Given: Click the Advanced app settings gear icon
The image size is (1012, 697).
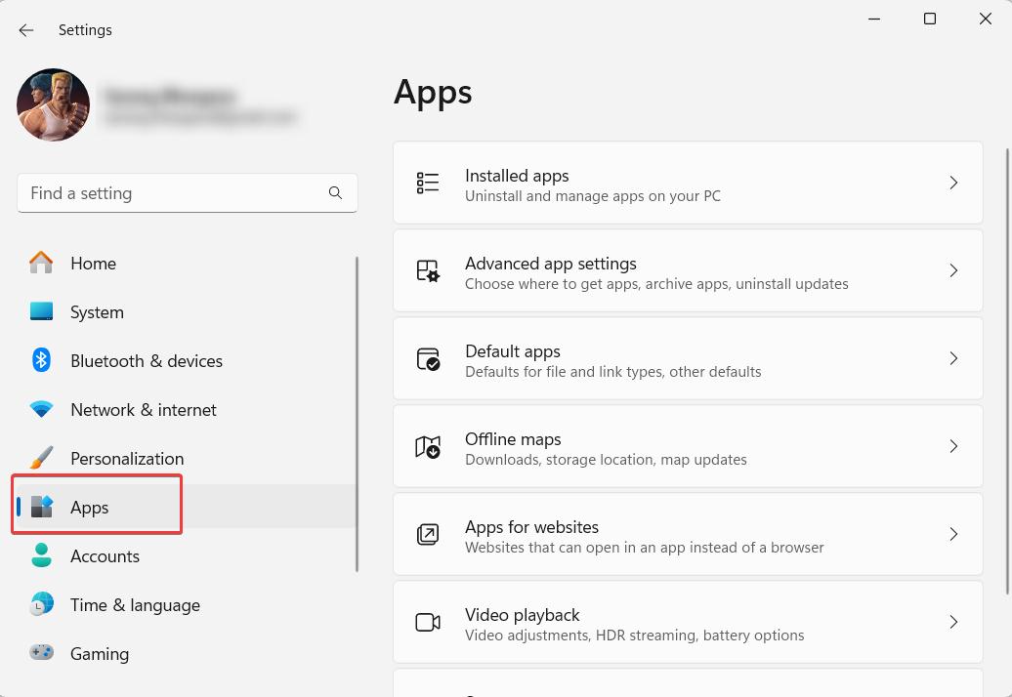Looking at the screenshot, I should point(428,269).
